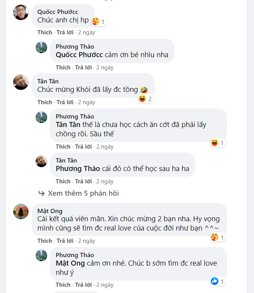The height and width of the screenshot is (293, 254).
Task: Click the Quốcc Phướcc mention in Phương Thảo's reply
Action: click(79, 54)
